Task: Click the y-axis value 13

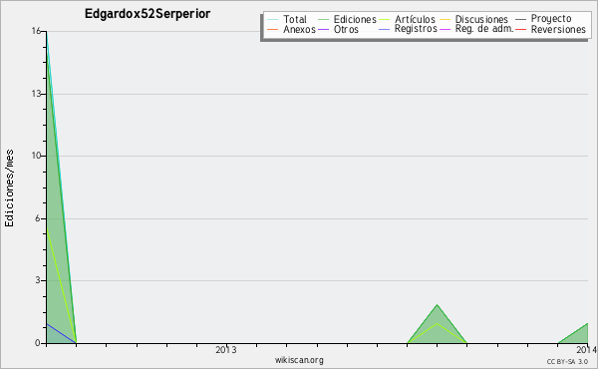Action: [x=36, y=94]
